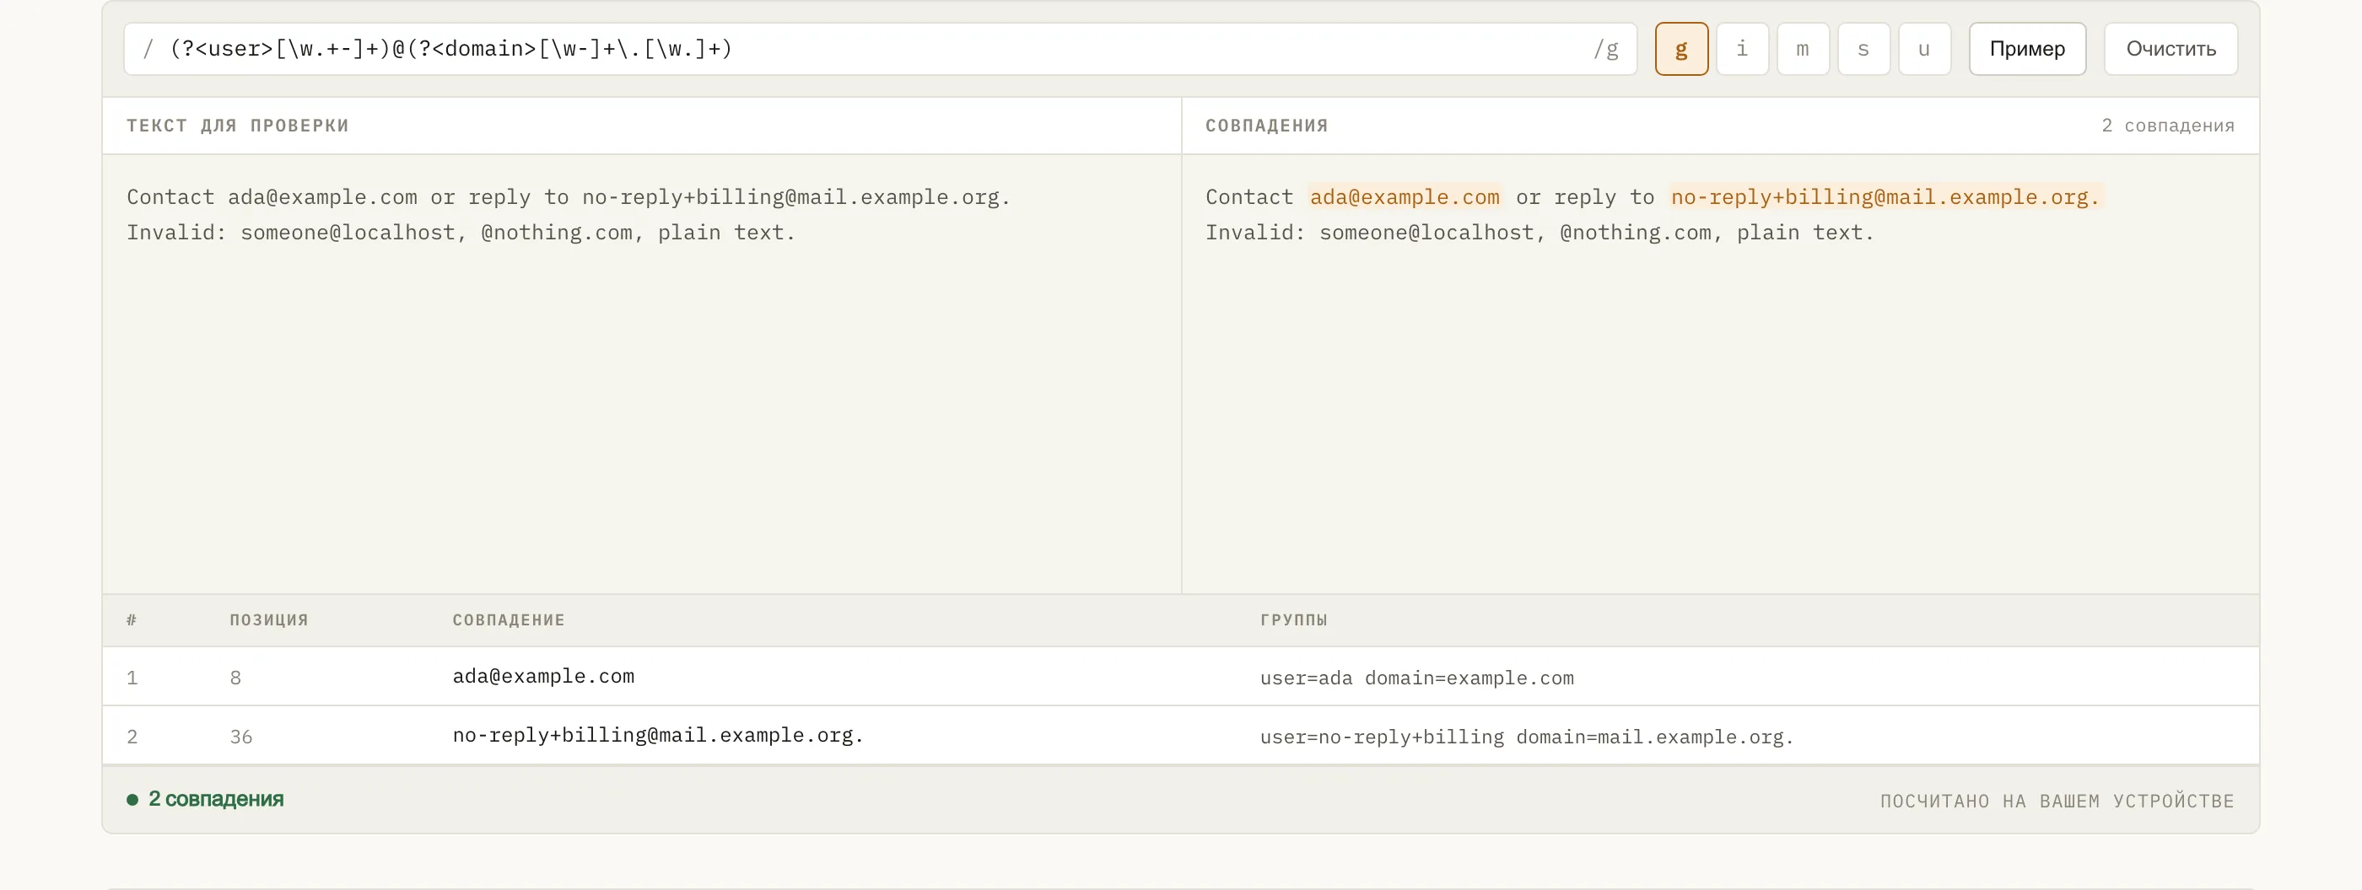Screen dimensions: 2362x890
Task: Select table cell no-reply+billing@mail.example.org.
Action: point(657,734)
